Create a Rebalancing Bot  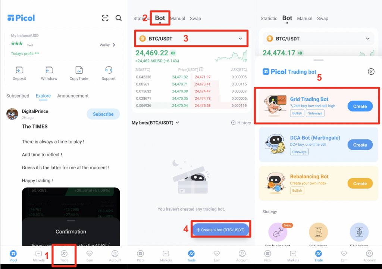point(360,183)
